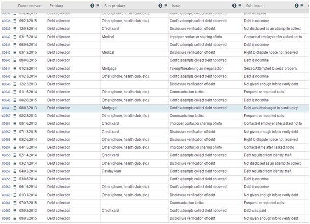310x224 pixels.
Task: Click the row list icon for row 80657
Action: pos(15,171)
